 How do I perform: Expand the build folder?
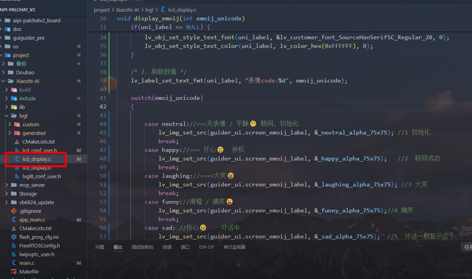point(6,90)
